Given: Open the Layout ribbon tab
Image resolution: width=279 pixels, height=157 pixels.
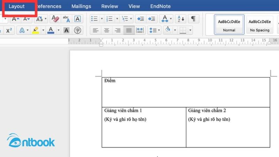Looking at the screenshot, I should click(x=16, y=6).
